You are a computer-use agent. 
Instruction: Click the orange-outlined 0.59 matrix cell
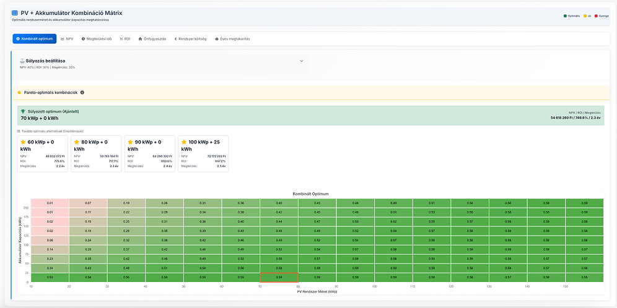pos(279,277)
